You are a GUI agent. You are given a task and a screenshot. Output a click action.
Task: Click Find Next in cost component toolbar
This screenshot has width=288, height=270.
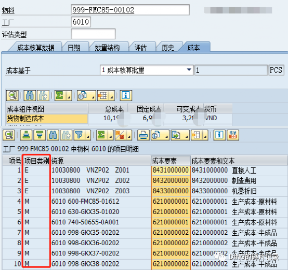tap(43, 95)
